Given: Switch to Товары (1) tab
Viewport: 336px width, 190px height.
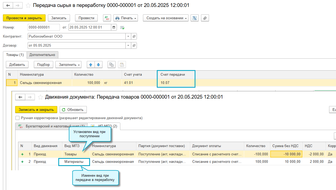Looking at the screenshot, I should click(15, 55).
